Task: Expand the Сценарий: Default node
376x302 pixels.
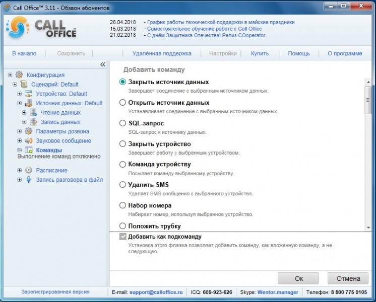Action: (15, 84)
